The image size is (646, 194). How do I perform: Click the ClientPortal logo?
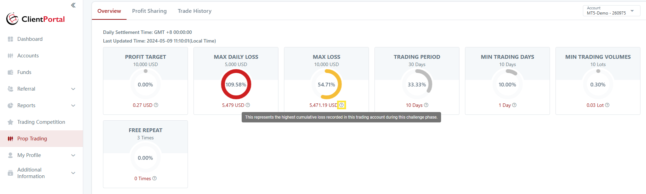(x=36, y=19)
